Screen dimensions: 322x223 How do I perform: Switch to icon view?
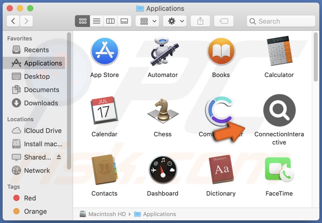[x=83, y=21]
